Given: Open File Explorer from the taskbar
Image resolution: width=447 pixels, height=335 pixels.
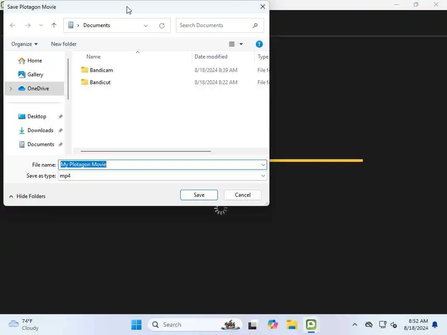Looking at the screenshot, I should (292, 325).
